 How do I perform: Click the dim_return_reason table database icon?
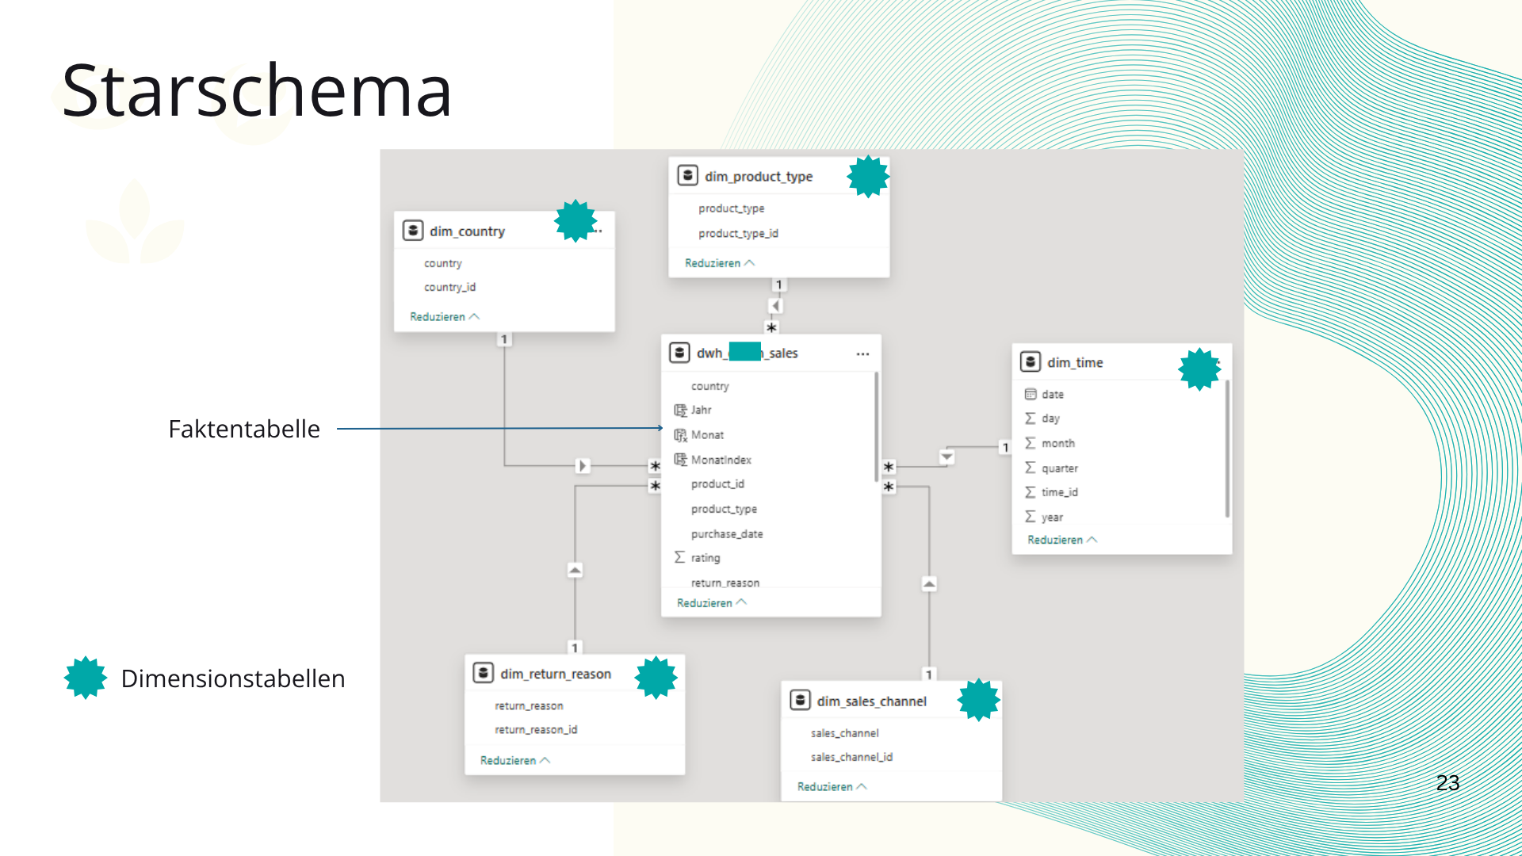(x=483, y=673)
